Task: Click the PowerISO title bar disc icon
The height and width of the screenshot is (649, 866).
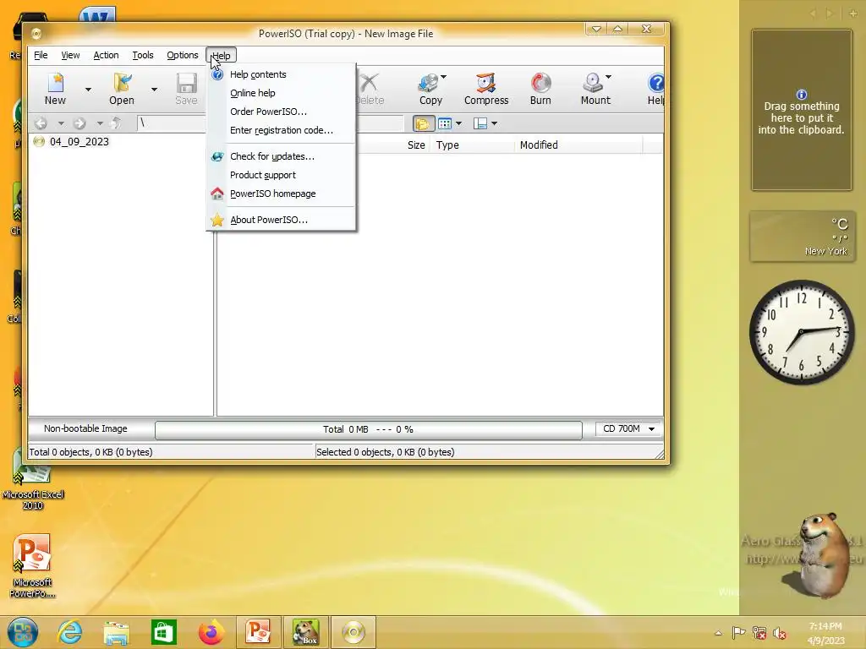Action: (x=36, y=34)
